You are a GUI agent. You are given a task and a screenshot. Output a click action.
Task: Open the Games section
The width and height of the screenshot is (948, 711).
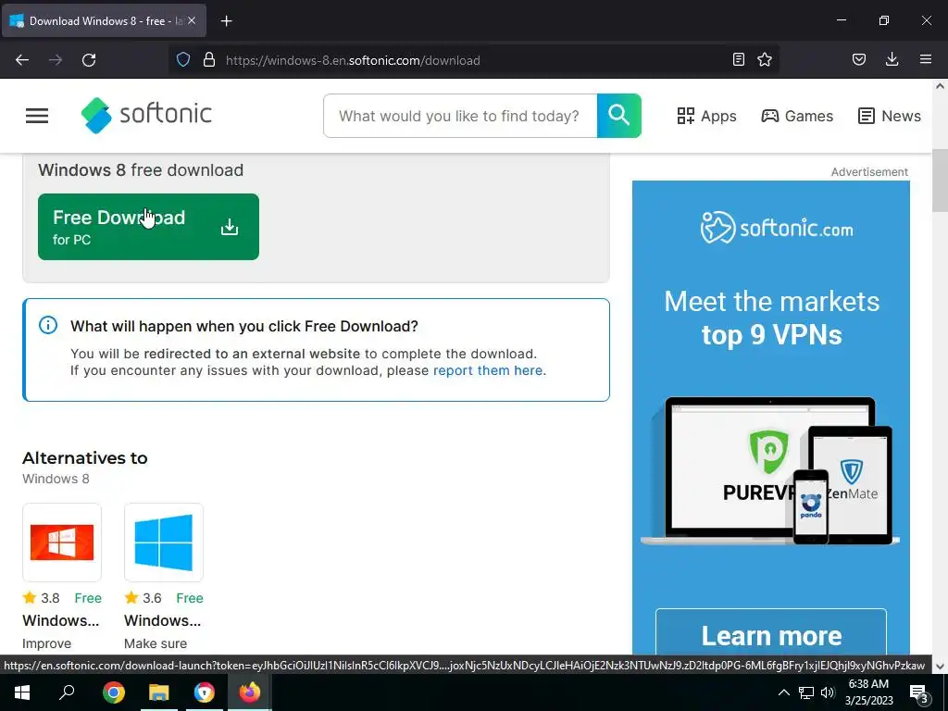coord(797,116)
